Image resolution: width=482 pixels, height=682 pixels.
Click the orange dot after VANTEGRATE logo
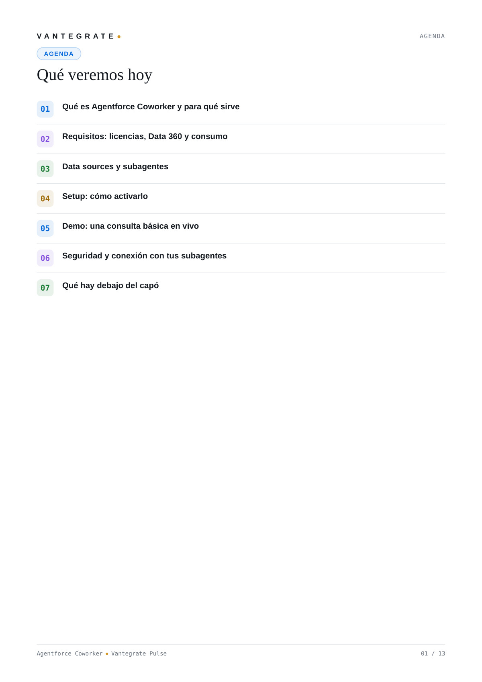(119, 37)
